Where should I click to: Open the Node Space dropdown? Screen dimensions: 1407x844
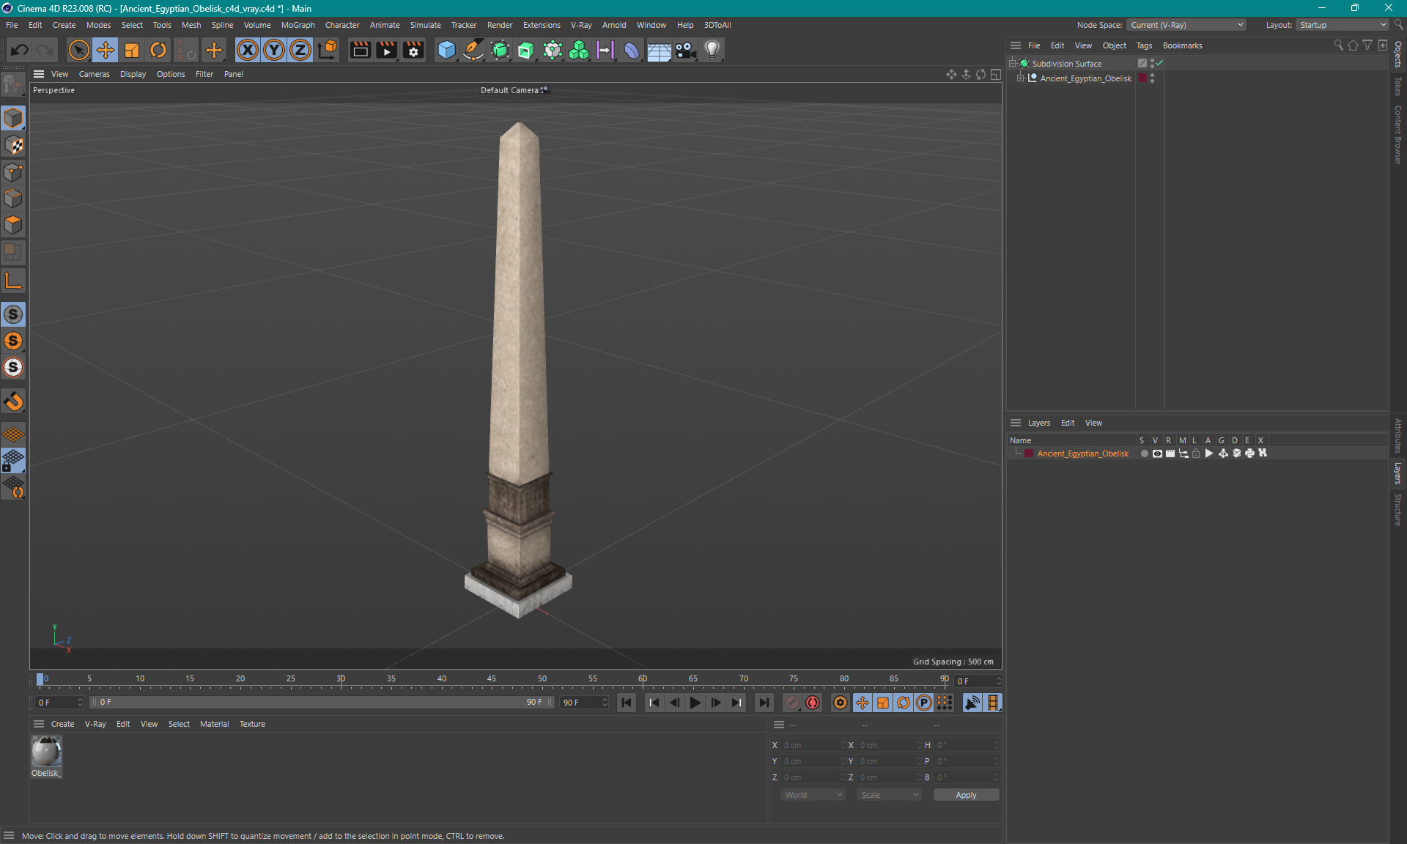(1186, 25)
